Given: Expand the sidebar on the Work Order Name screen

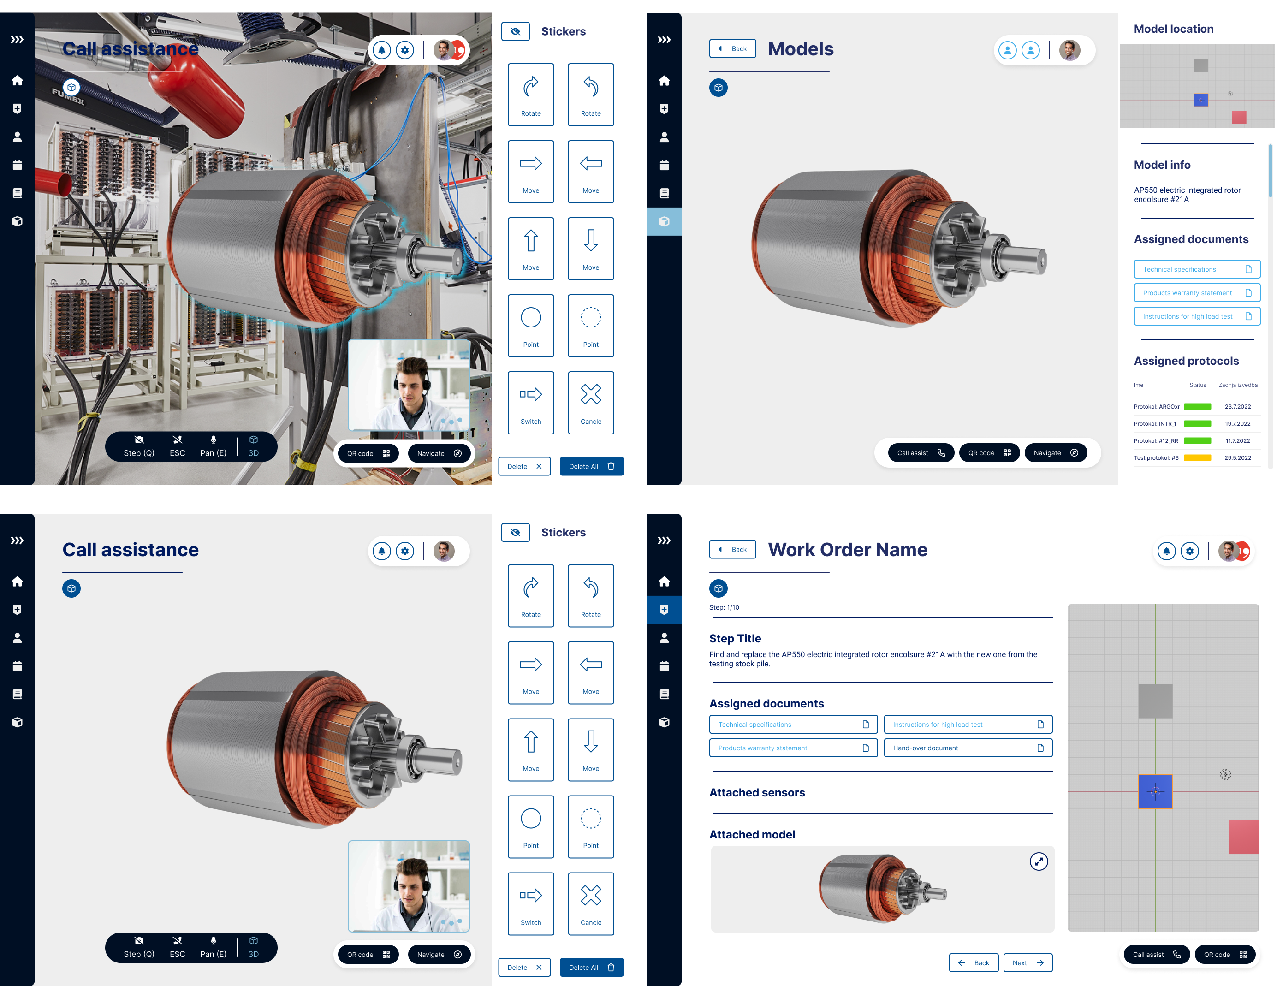Looking at the screenshot, I should (x=664, y=541).
